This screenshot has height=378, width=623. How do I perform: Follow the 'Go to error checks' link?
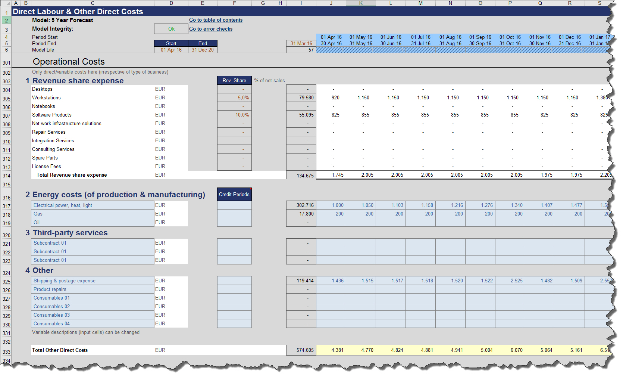[x=211, y=29]
